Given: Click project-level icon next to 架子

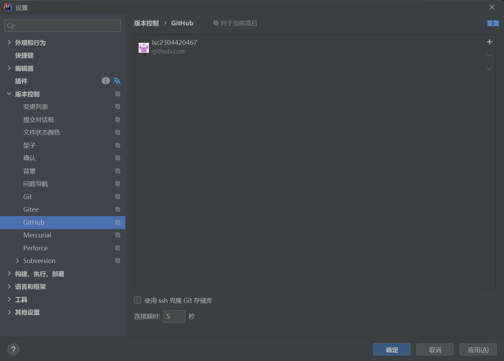Looking at the screenshot, I should [x=118, y=145].
